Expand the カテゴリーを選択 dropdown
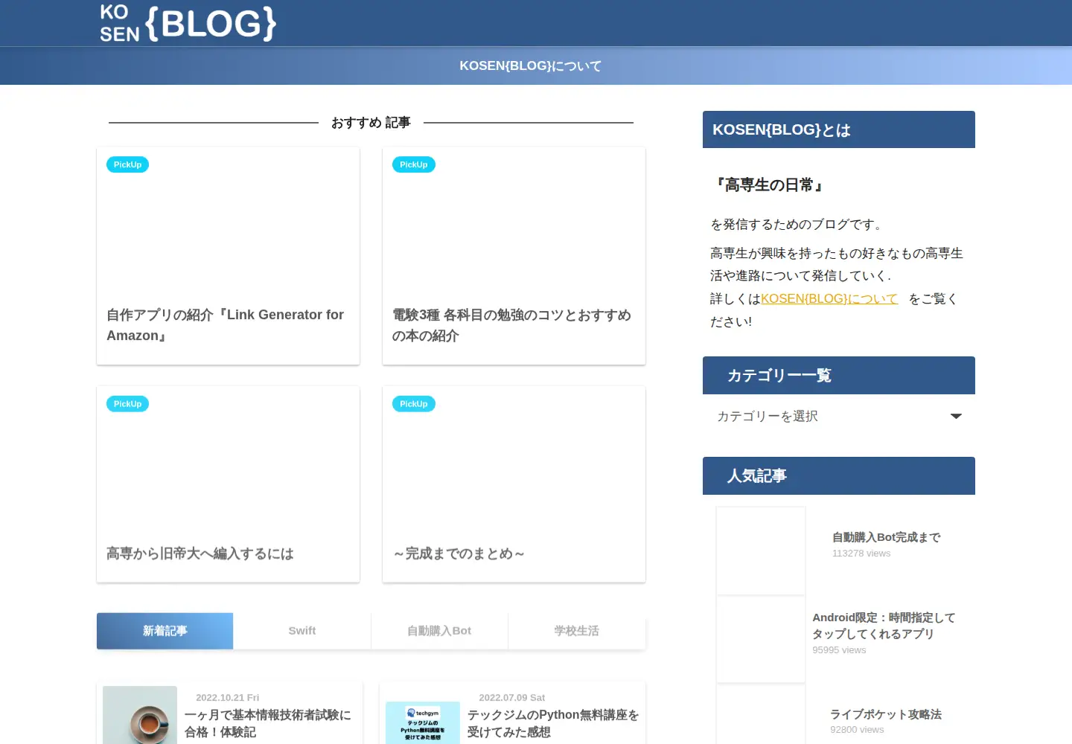 839,417
